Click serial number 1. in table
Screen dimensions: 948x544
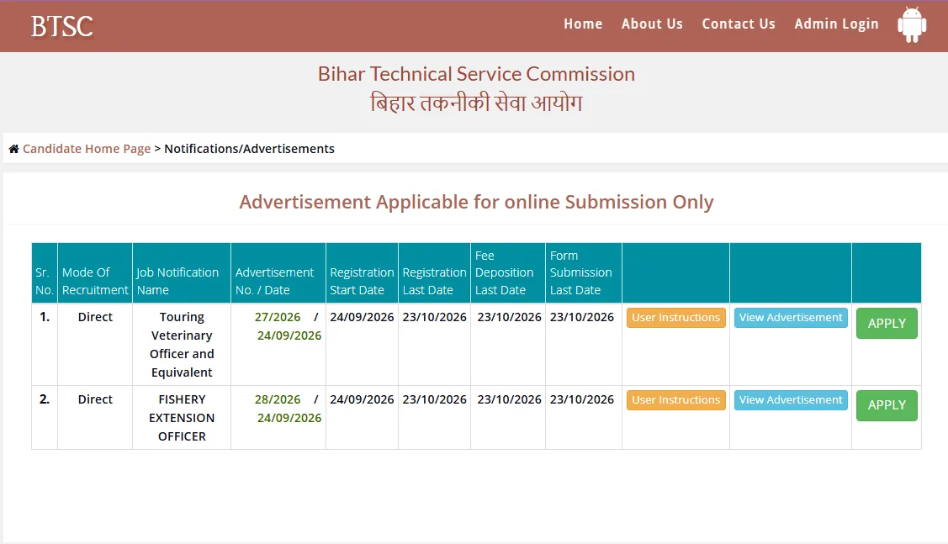click(x=44, y=317)
